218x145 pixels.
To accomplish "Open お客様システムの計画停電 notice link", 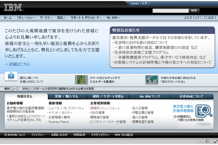I will point(163,62).
